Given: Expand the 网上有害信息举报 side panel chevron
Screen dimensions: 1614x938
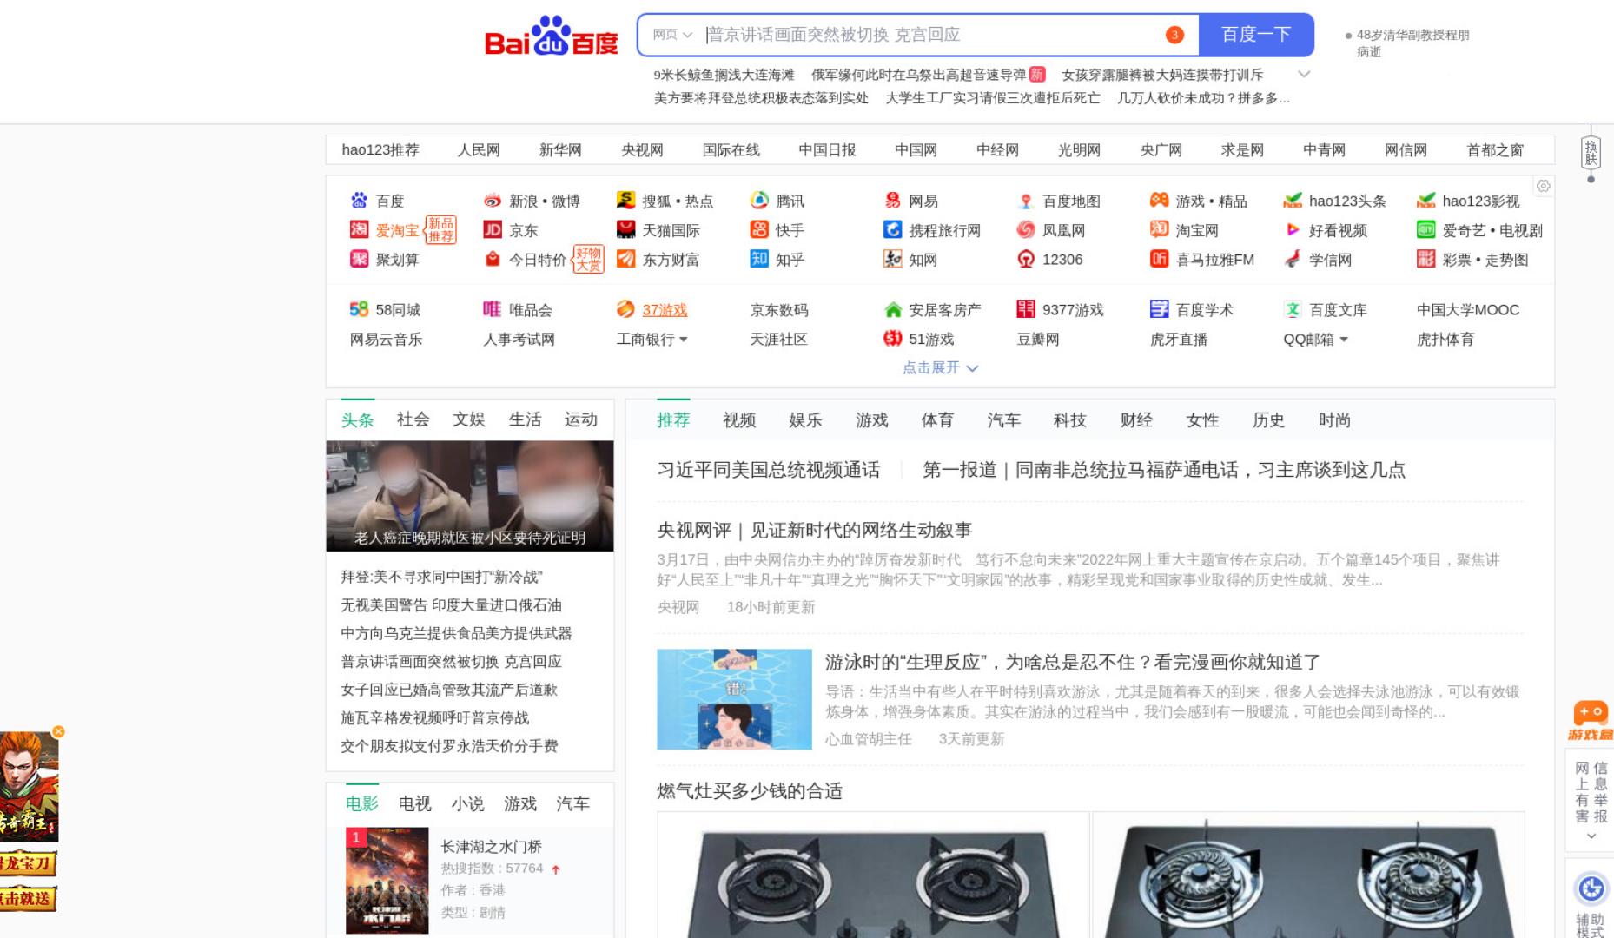Looking at the screenshot, I should 1591,836.
